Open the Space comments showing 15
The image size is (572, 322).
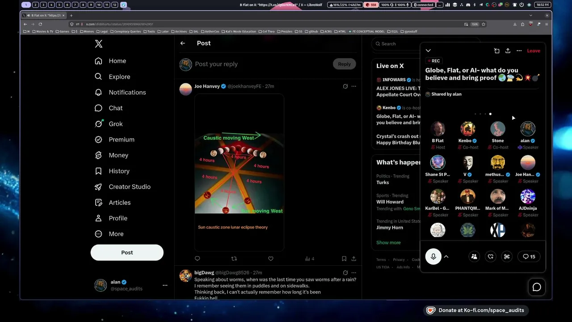(x=529, y=256)
